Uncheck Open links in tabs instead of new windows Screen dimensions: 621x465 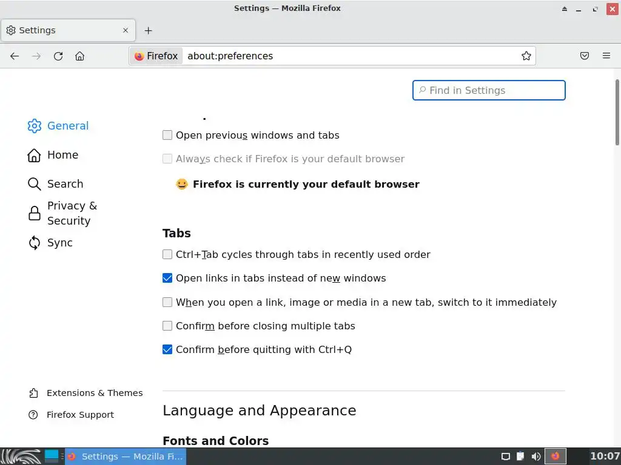tap(167, 278)
